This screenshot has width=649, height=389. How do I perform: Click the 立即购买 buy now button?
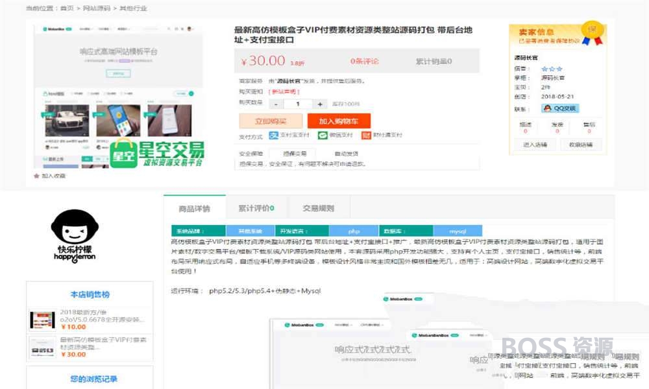[x=271, y=121]
